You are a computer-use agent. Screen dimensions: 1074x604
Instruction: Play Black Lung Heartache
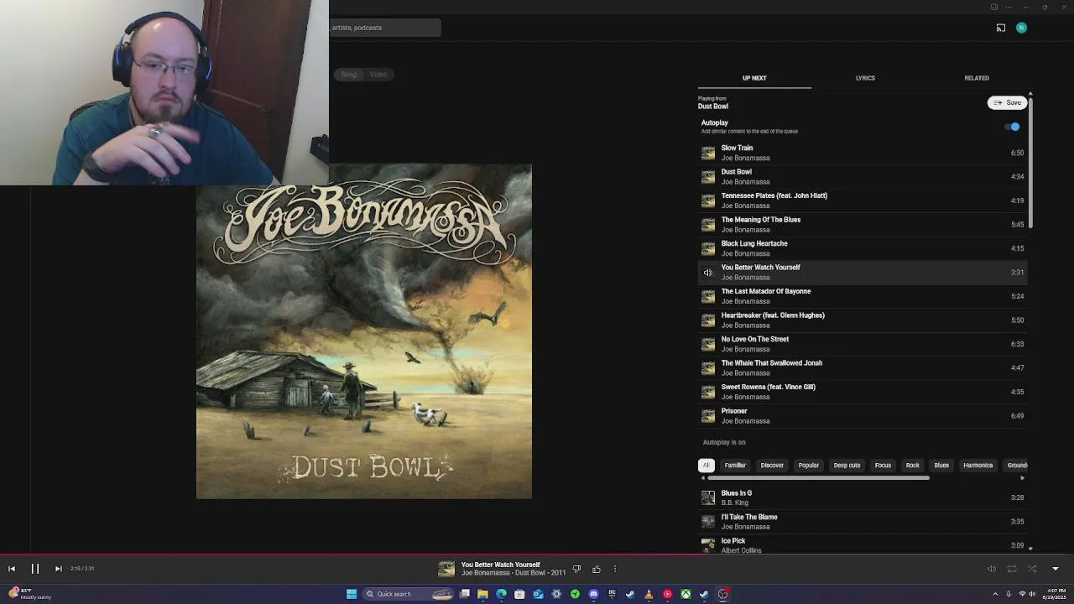coord(863,248)
